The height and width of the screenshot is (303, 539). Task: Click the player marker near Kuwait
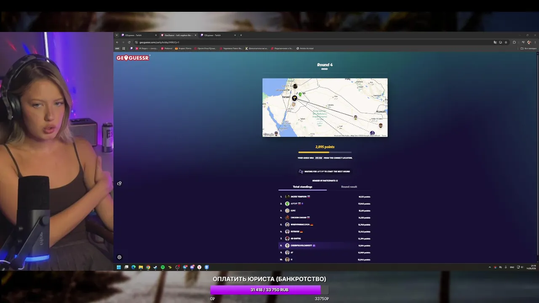(381, 125)
